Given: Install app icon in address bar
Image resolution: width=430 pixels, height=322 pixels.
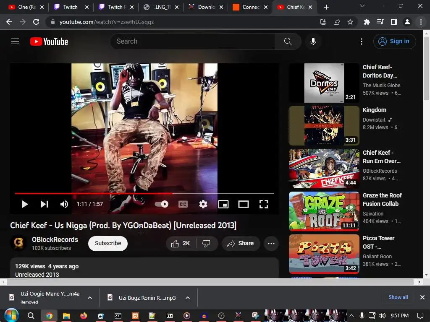Looking at the screenshot, I should tap(323, 22).
